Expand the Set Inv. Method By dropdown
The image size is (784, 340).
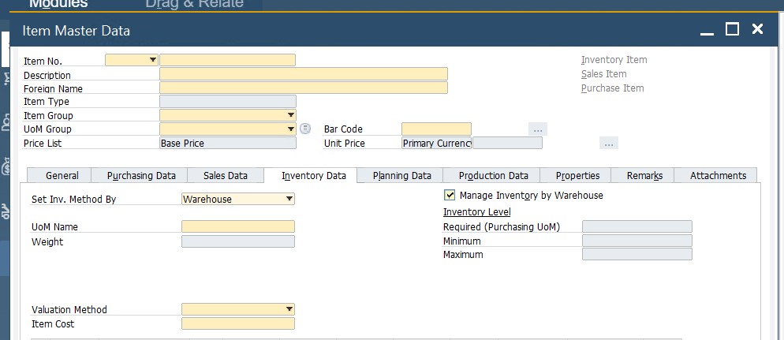289,199
